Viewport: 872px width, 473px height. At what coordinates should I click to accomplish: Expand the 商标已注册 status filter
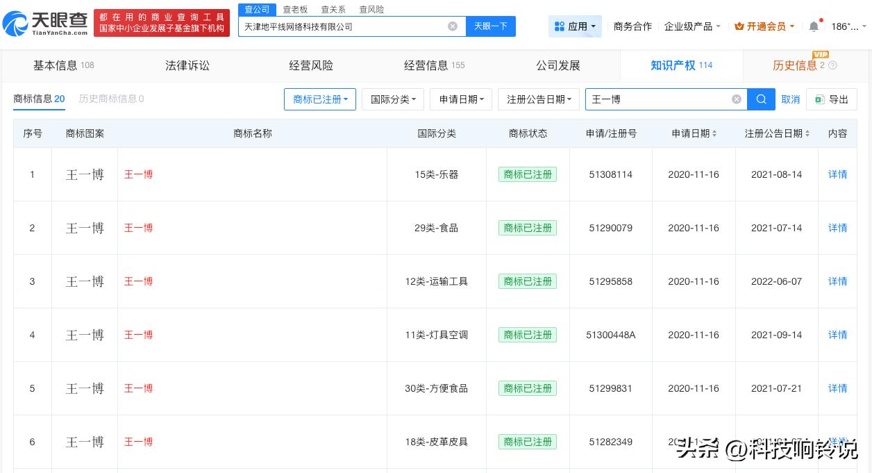tap(320, 99)
